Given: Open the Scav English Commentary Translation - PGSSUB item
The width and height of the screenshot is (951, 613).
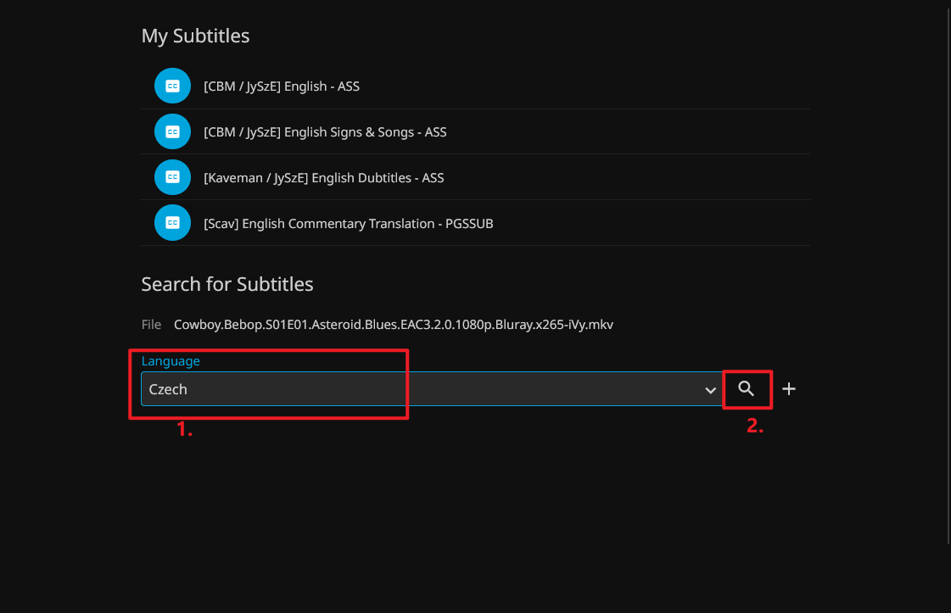Looking at the screenshot, I should pos(348,224).
